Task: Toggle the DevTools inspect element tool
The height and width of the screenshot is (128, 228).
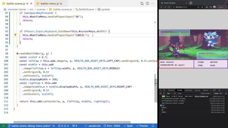Action: click(x=161, y=90)
